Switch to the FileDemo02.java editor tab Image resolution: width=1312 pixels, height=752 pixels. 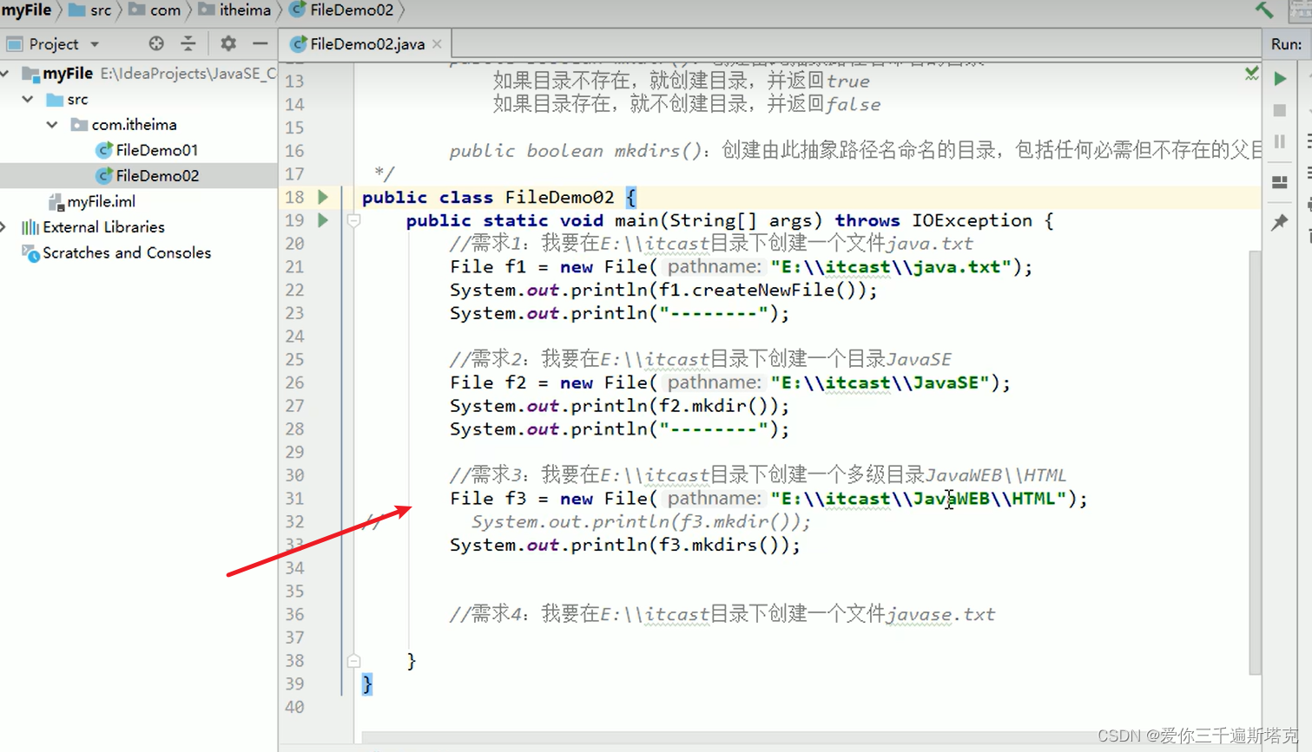pos(363,42)
